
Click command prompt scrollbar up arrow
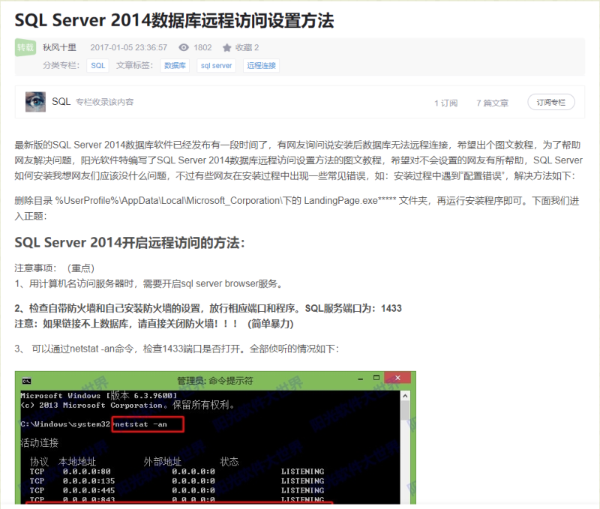coord(405,396)
